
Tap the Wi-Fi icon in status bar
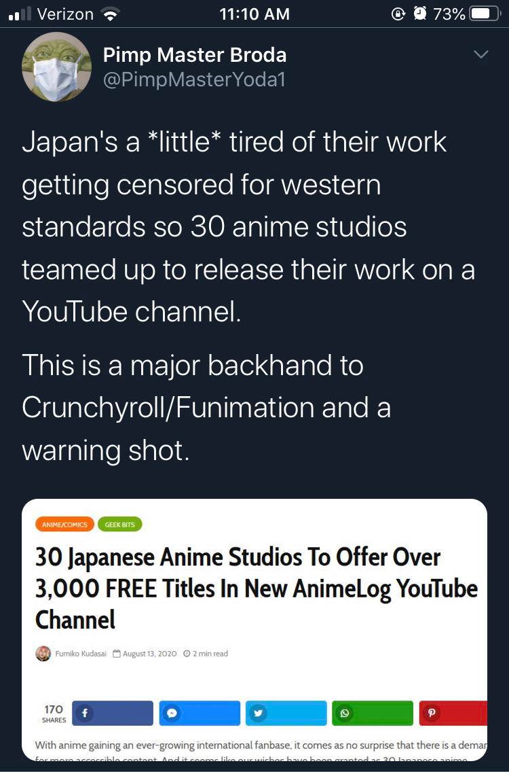tap(109, 14)
